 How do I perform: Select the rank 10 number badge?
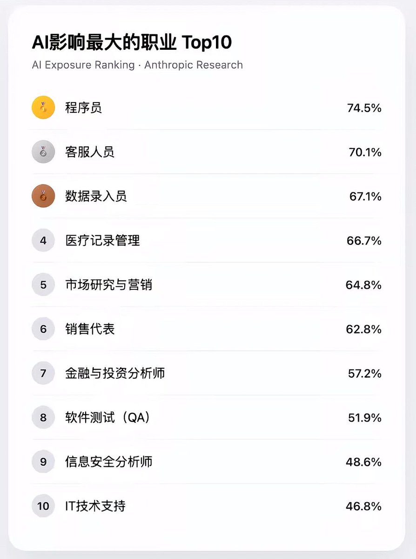point(43,506)
